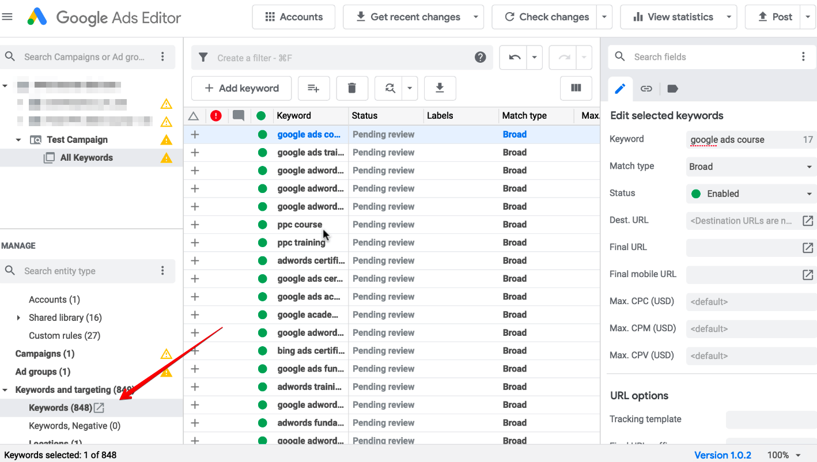Click Version 1.0.2 link
Screen dimensions: 817x462
click(723, 455)
